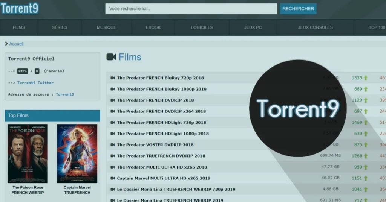Open The Poison Rose poster thumbnail
386x202 pixels.
[28, 153]
